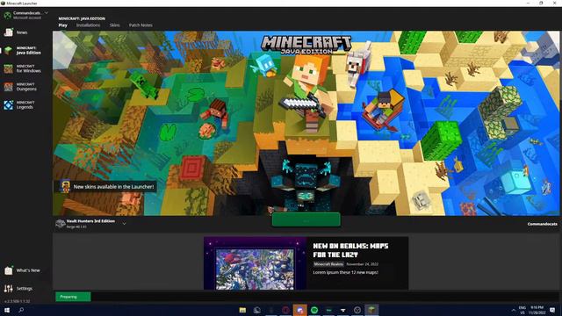Click the skin character icon in banner
562x316 pixels.
tap(65, 186)
